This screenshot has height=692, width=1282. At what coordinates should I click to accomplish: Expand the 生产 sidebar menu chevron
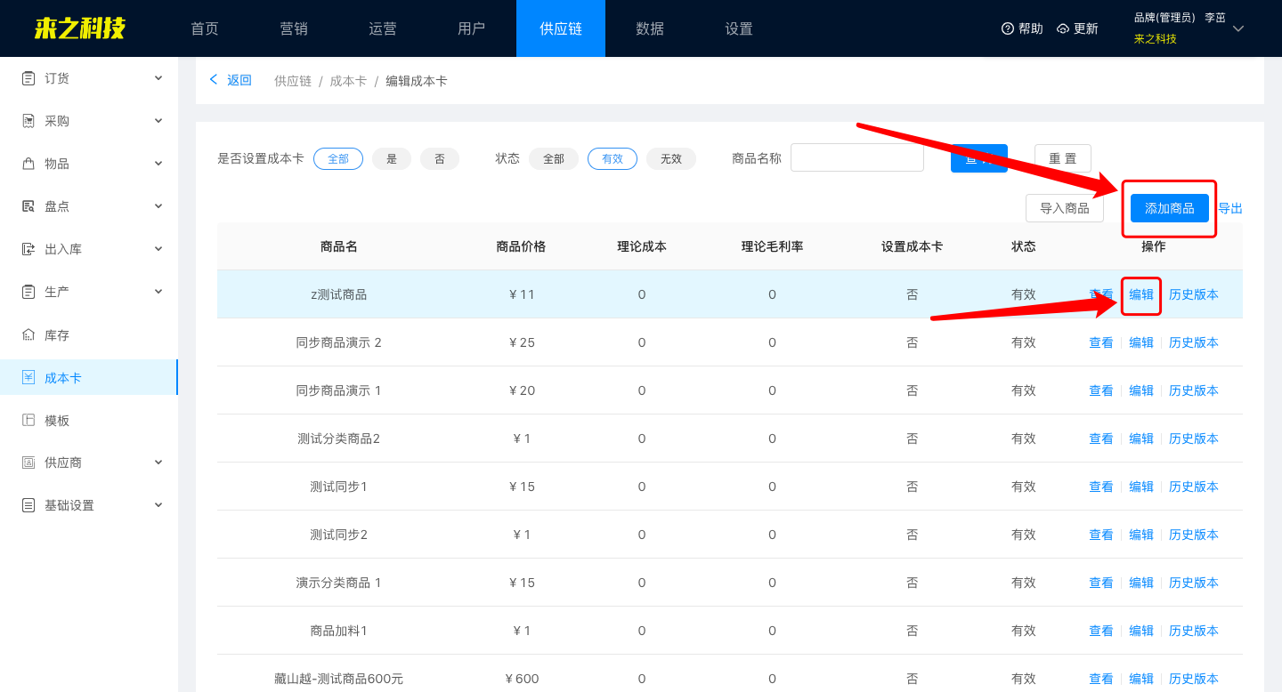tap(158, 292)
